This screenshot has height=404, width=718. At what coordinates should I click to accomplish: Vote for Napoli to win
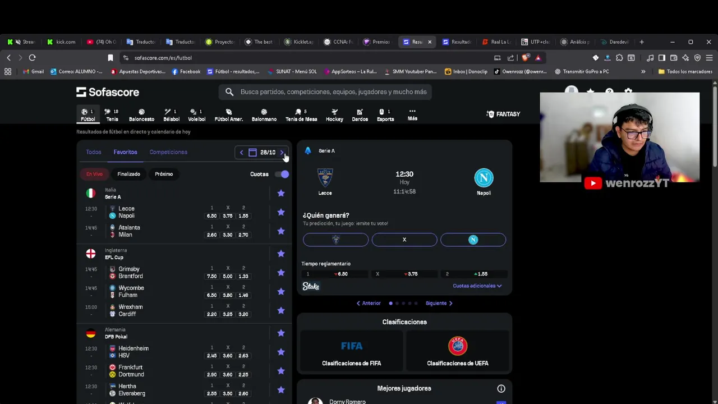point(473,240)
